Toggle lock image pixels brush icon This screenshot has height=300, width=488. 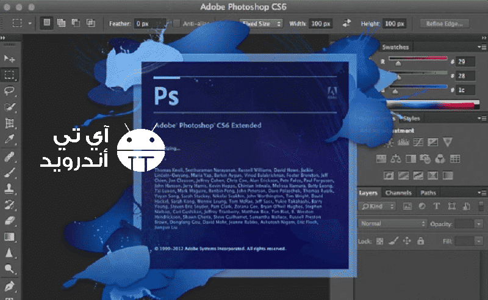(393, 241)
